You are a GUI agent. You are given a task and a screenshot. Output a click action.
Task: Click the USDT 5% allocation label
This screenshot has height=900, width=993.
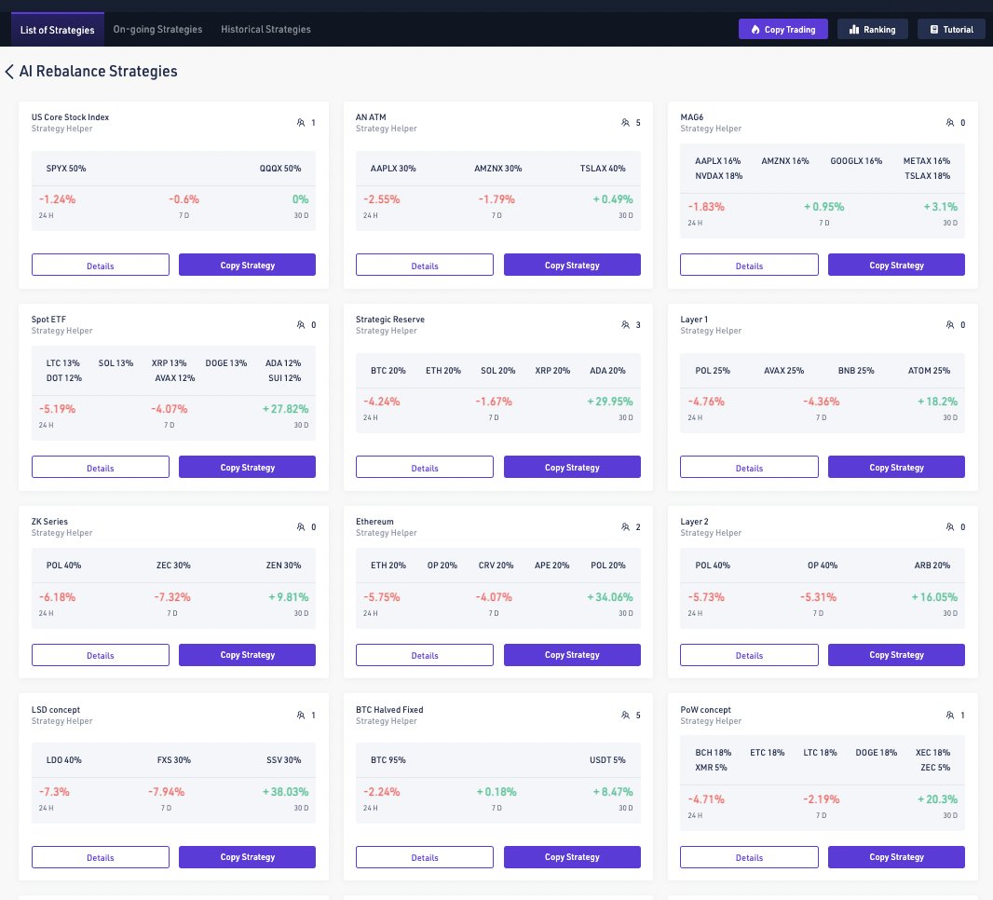(x=607, y=760)
